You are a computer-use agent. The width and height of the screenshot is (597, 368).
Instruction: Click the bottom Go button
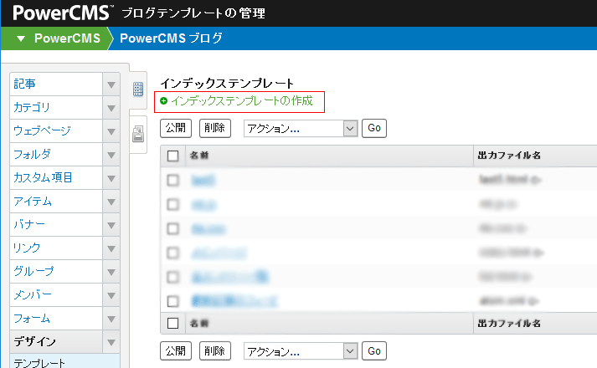click(374, 351)
